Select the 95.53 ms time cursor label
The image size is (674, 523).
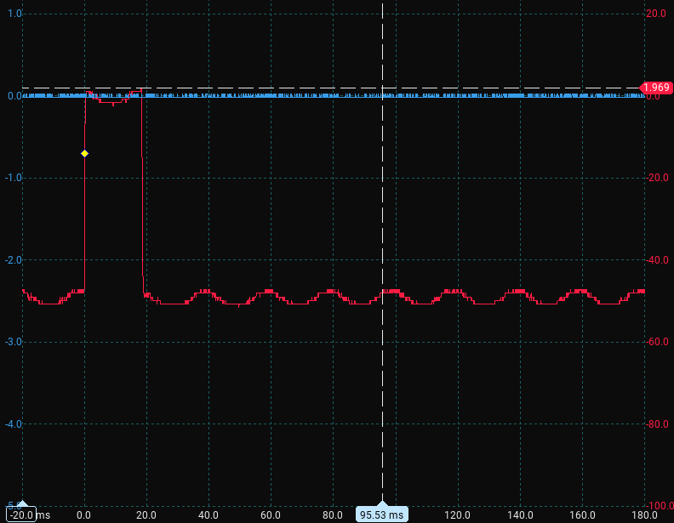click(382, 514)
